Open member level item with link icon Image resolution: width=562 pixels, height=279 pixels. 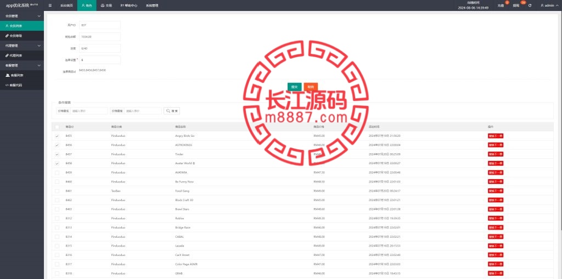click(x=22, y=36)
